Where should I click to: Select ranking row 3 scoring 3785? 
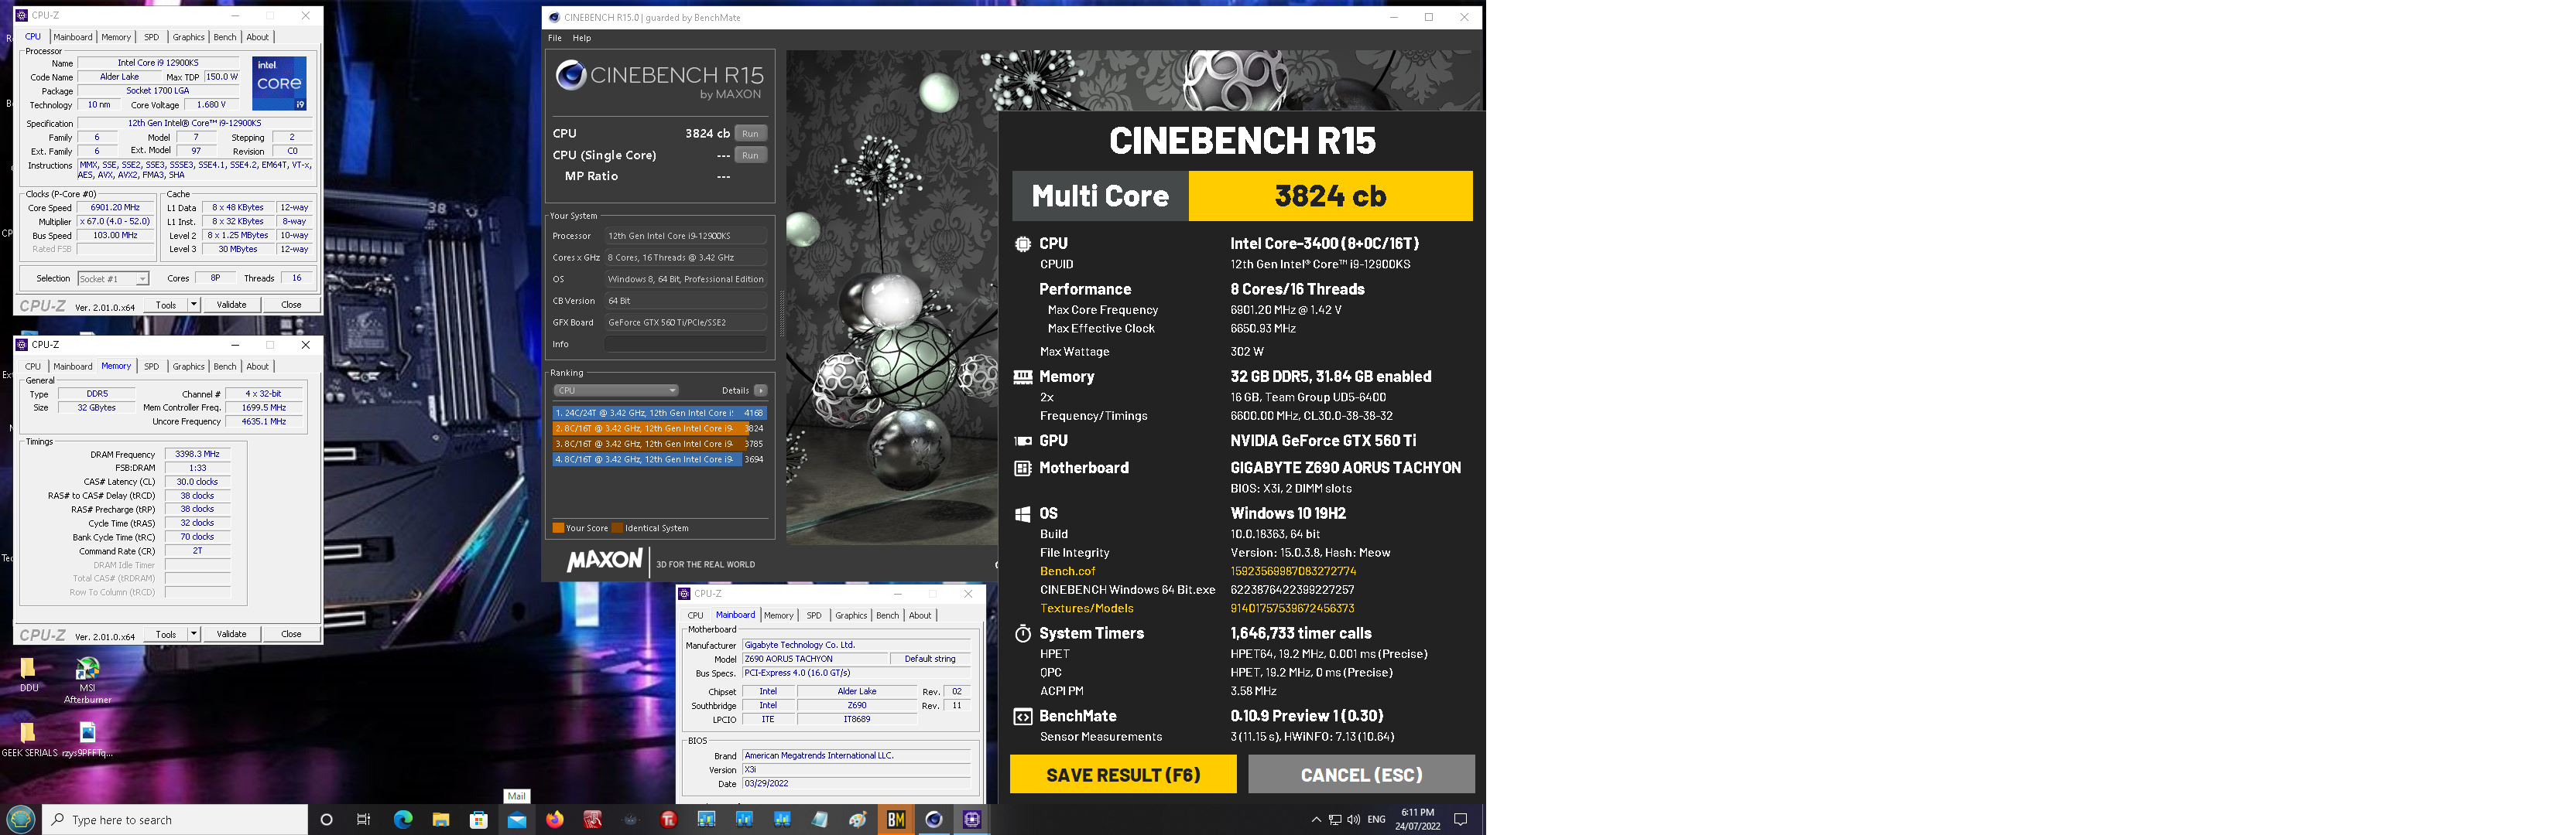pos(659,445)
